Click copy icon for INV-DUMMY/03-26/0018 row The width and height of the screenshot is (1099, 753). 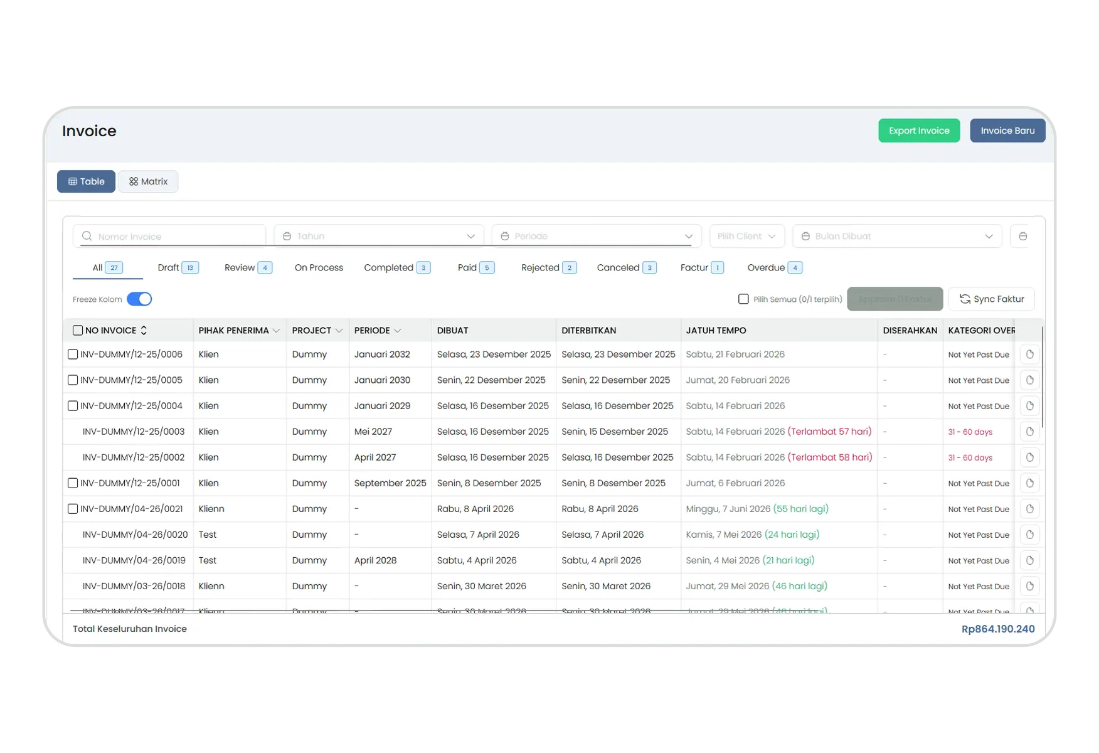click(1029, 586)
